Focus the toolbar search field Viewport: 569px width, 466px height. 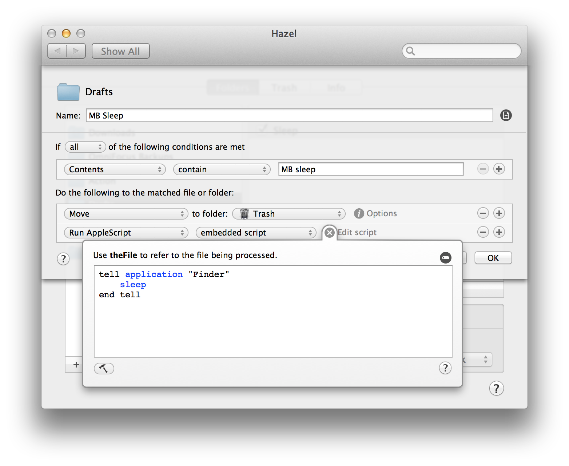click(461, 51)
